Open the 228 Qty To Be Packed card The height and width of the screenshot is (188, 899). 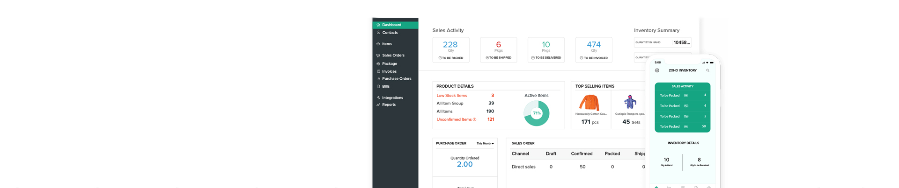point(450,50)
